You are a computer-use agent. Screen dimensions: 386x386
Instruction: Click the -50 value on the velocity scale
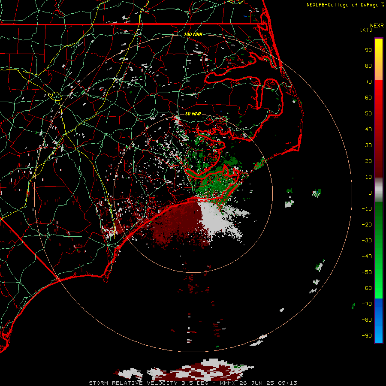(x=367, y=272)
